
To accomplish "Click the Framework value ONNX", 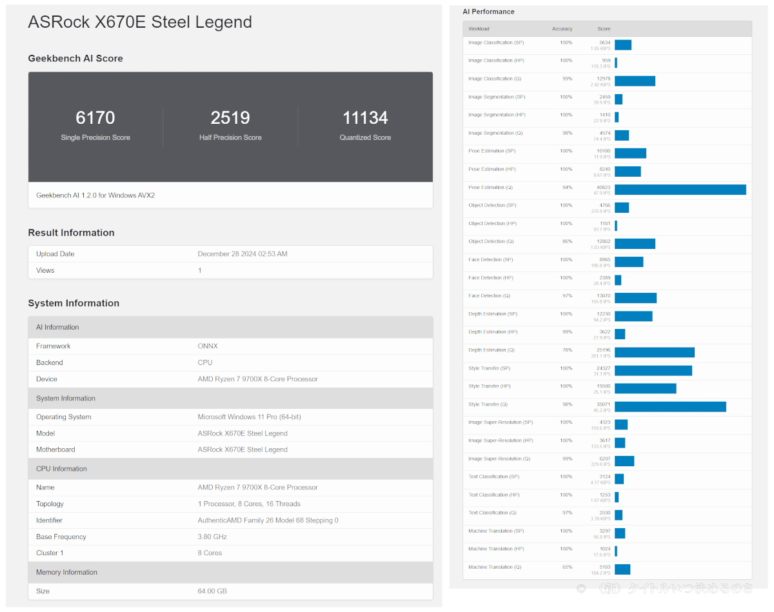I will click(206, 346).
